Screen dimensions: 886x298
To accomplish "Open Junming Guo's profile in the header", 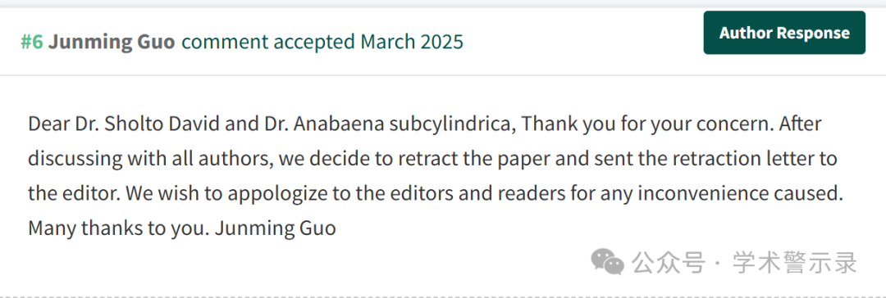I will click(x=112, y=42).
